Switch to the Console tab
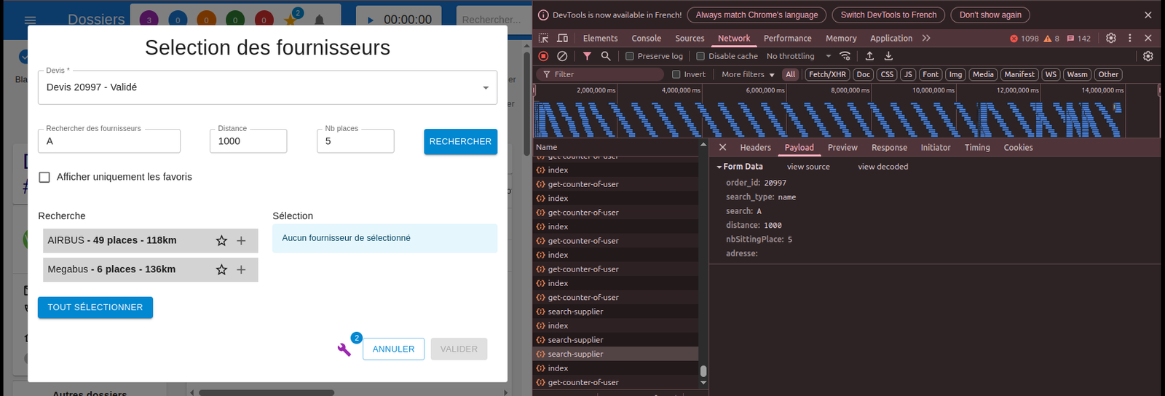This screenshot has width=1165, height=396. [646, 38]
